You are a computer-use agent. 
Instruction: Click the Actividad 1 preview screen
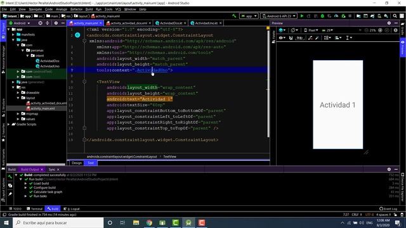click(338, 104)
